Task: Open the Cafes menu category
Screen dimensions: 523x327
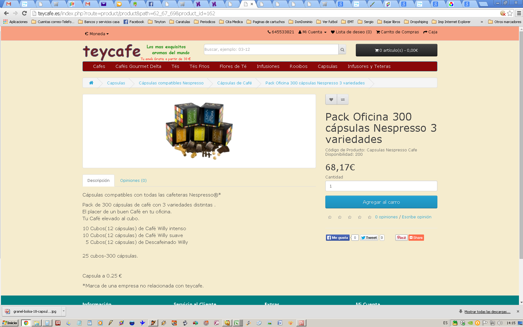Action: [x=99, y=66]
